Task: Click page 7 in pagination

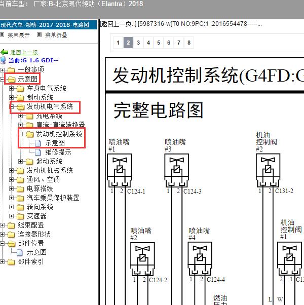Action: click(x=179, y=43)
